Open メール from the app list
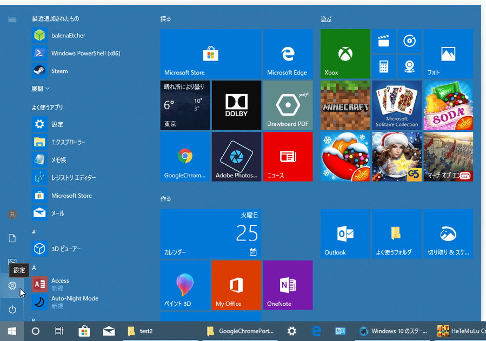The height and width of the screenshot is (341, 486). (x=90, y=213)
